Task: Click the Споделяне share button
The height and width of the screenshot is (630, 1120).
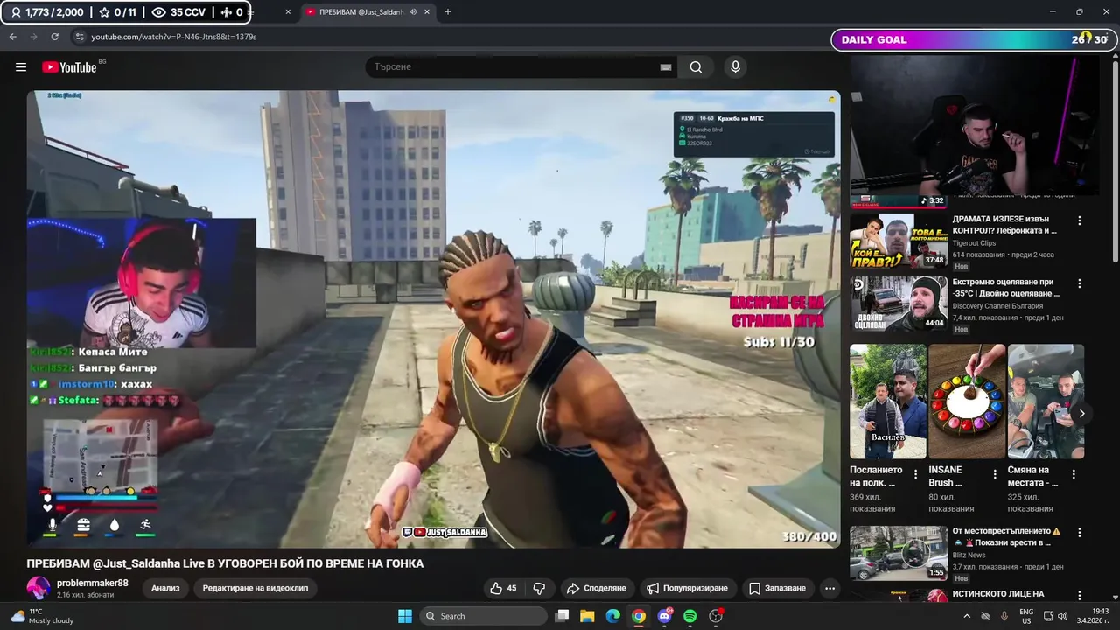Action: 596,588
